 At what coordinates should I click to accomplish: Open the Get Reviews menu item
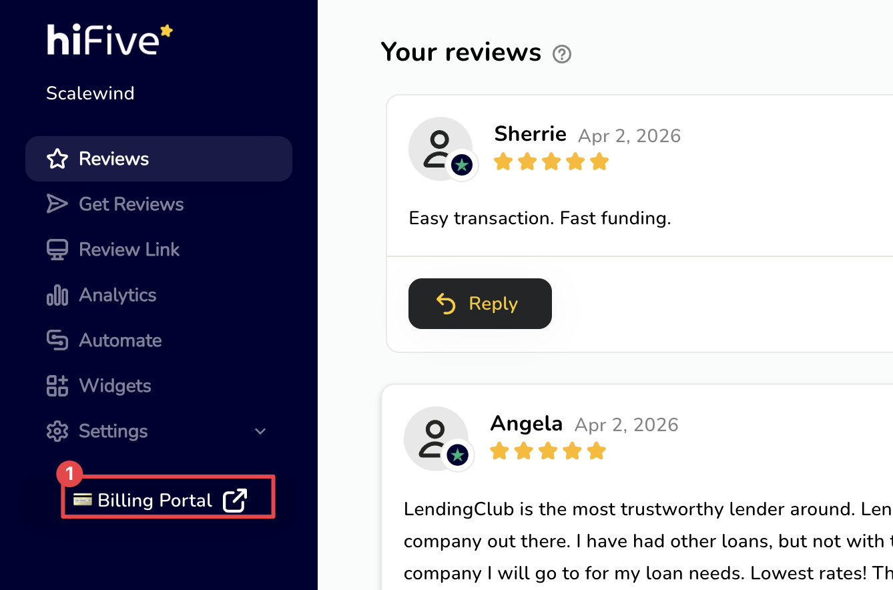(131, 204)
